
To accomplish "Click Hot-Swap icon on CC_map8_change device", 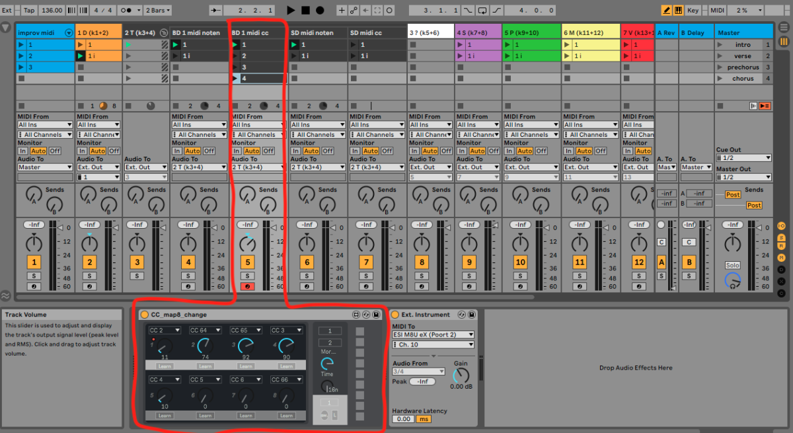I will point(367,315).
